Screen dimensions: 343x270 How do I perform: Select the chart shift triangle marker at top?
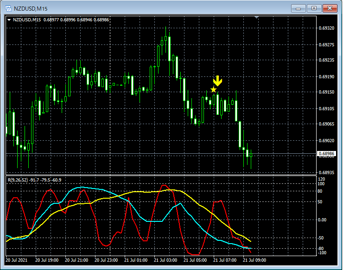[257, 17]
